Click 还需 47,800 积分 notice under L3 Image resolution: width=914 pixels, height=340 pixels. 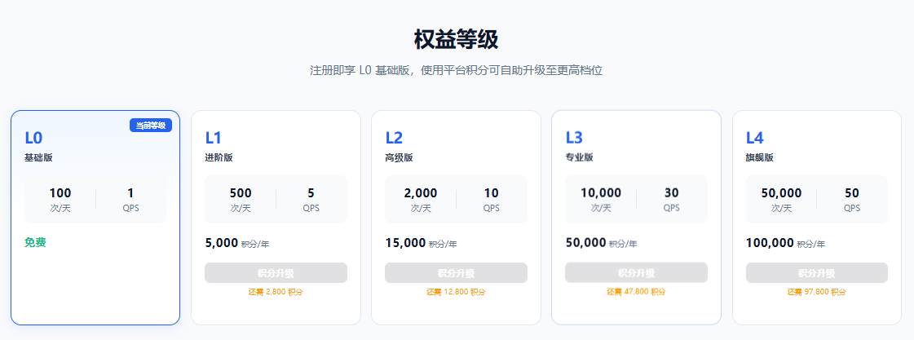(636, 292)
